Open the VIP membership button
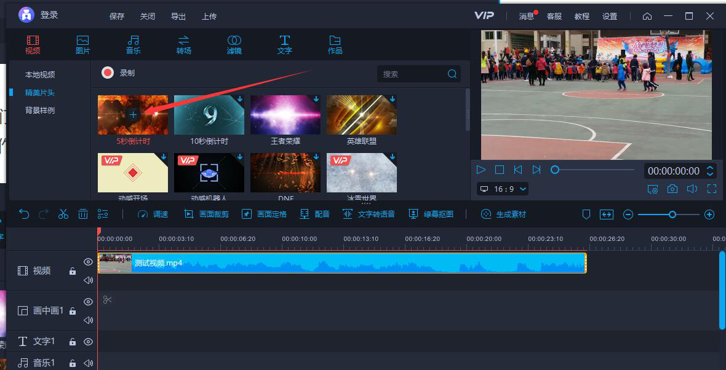The image size is (726, 370). tap(484, 16)
